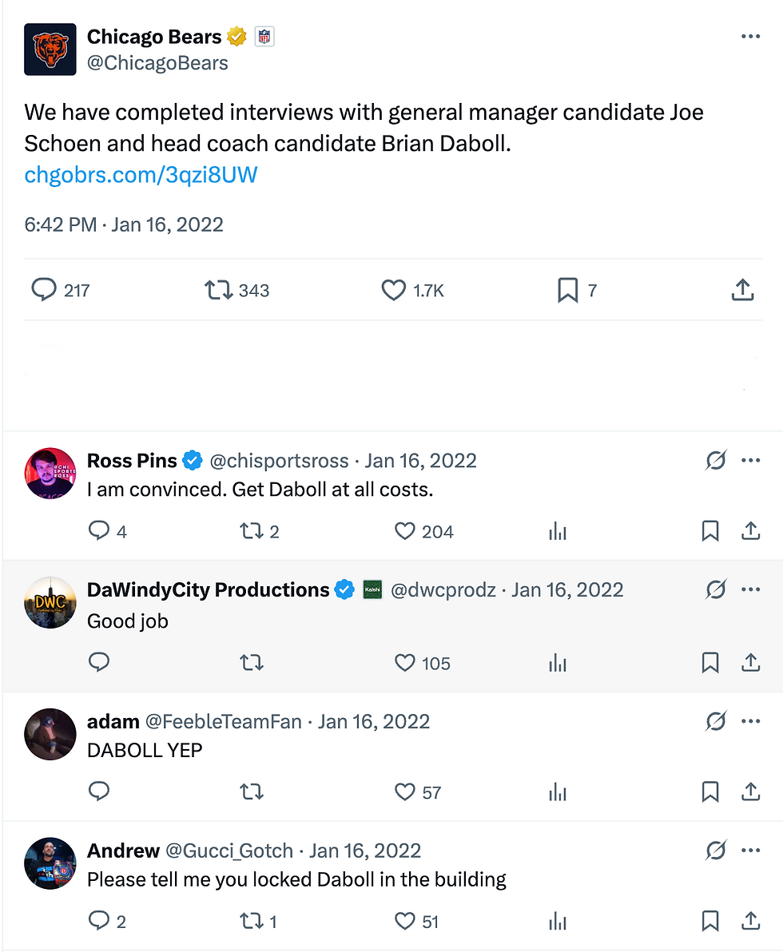Image resolution: width=783 pixels, height=952 pixels.
Task: Share the Chicago Bears tweet
Action: pyautogui.click(x=742, y=290)
